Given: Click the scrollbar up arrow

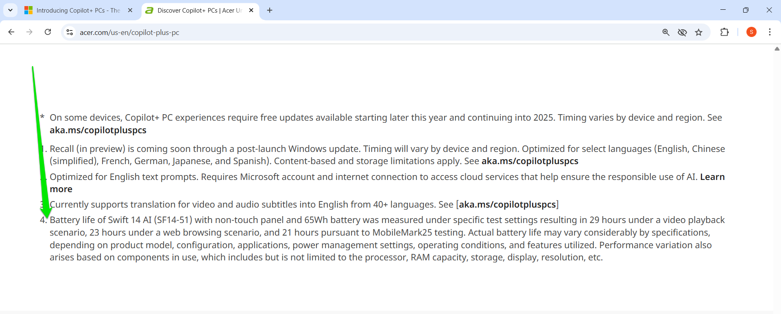Looking at the screenshot, I should coord(777,49).
